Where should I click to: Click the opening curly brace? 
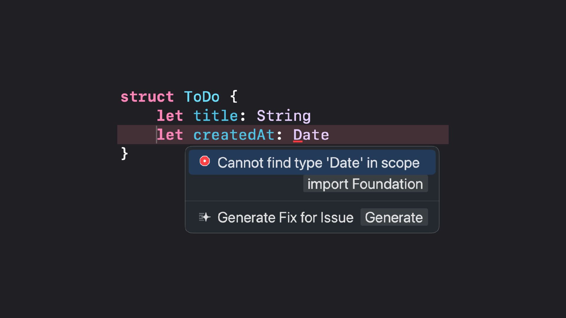pos(233,96)
